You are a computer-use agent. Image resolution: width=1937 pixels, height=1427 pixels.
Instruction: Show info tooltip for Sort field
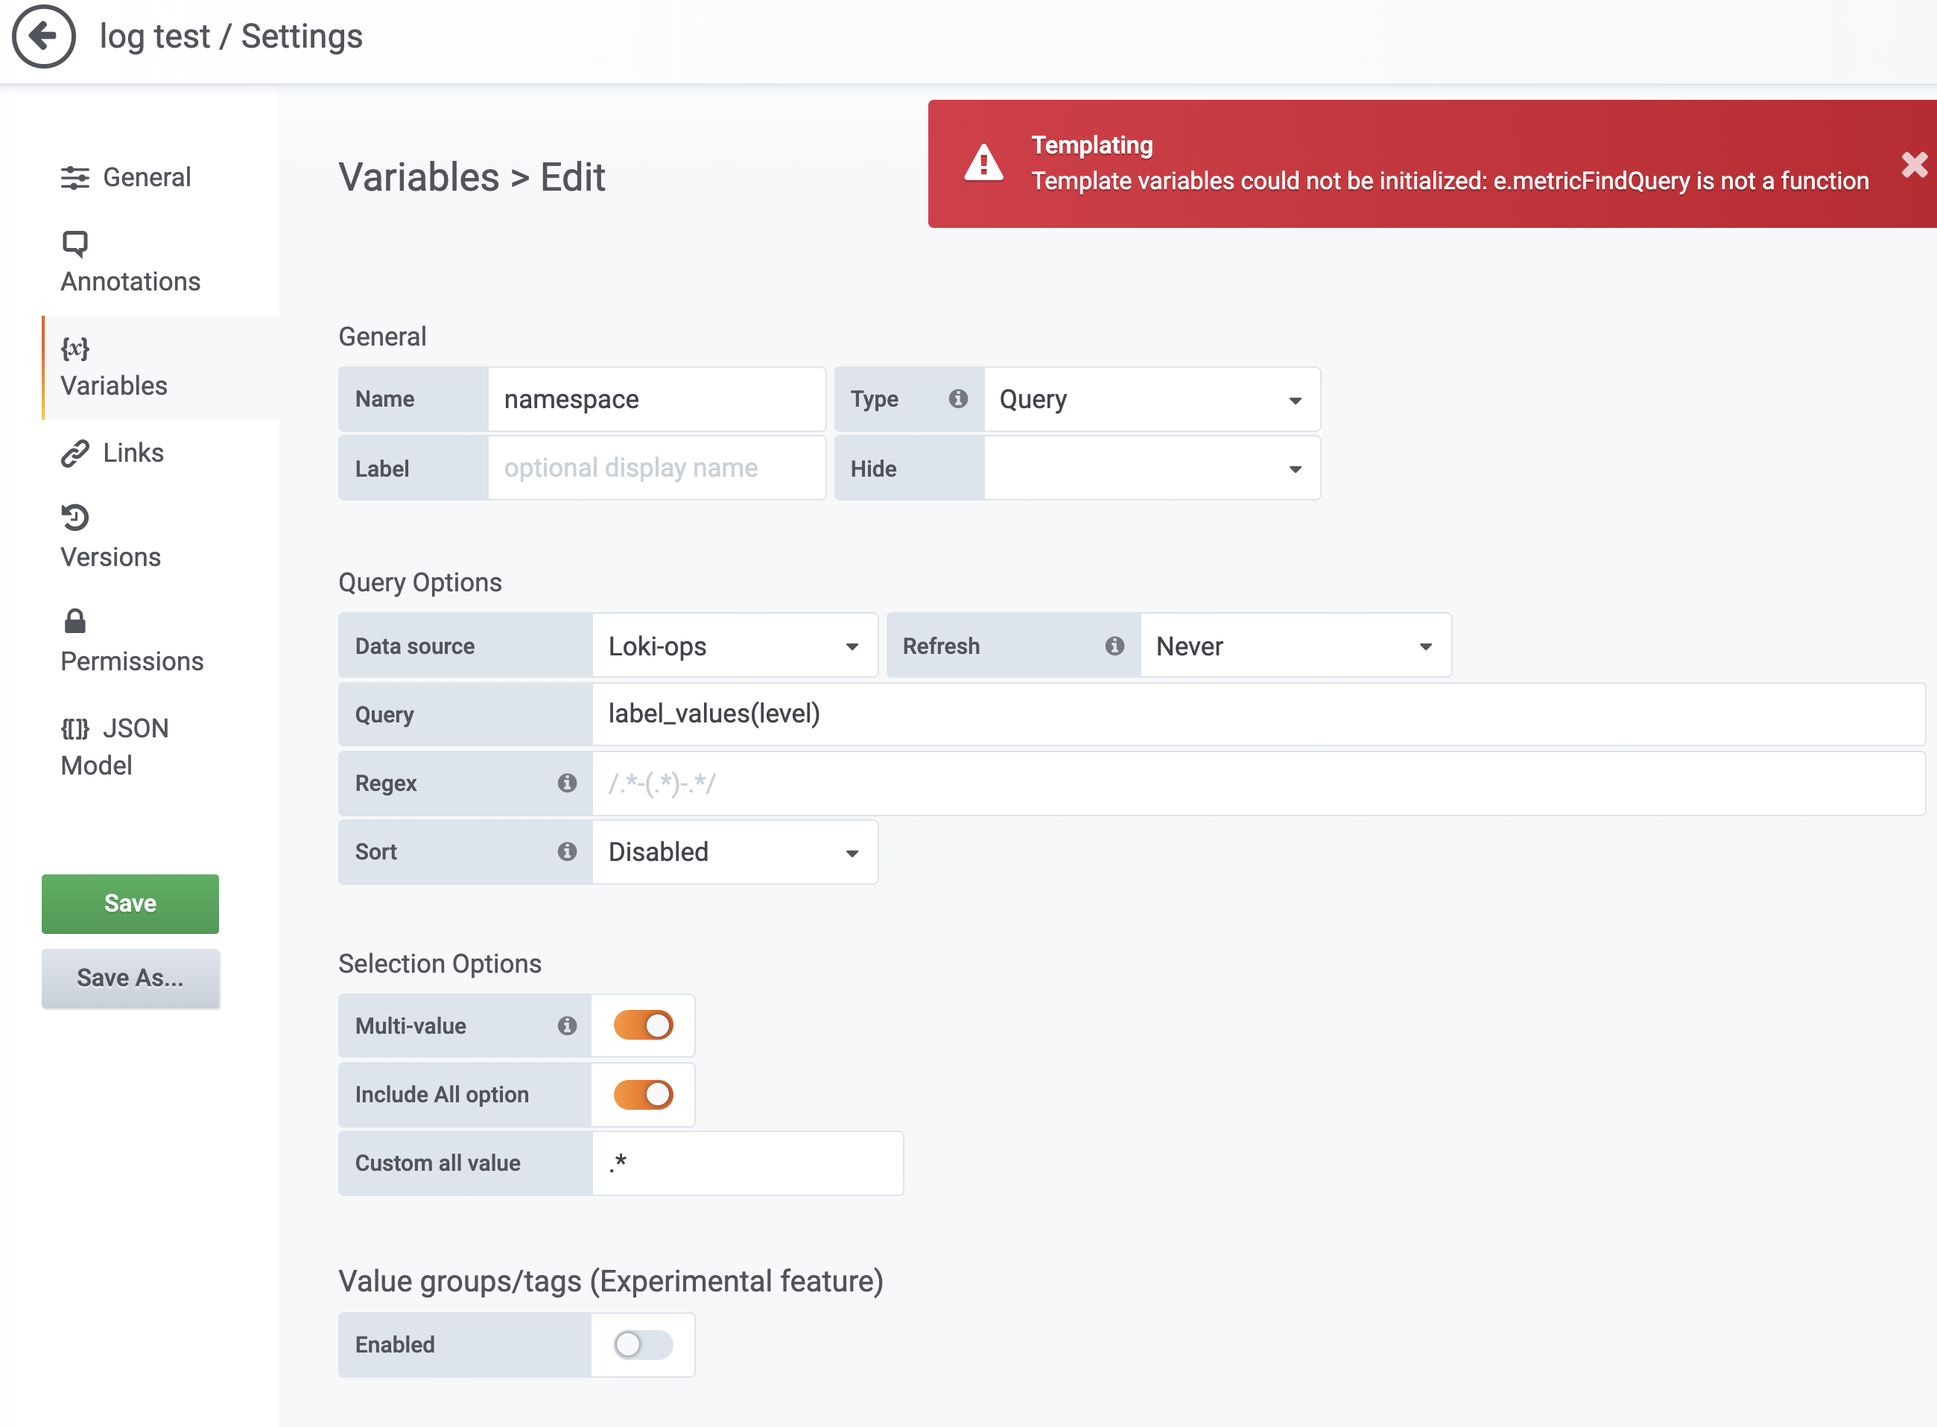coord(567,852)
